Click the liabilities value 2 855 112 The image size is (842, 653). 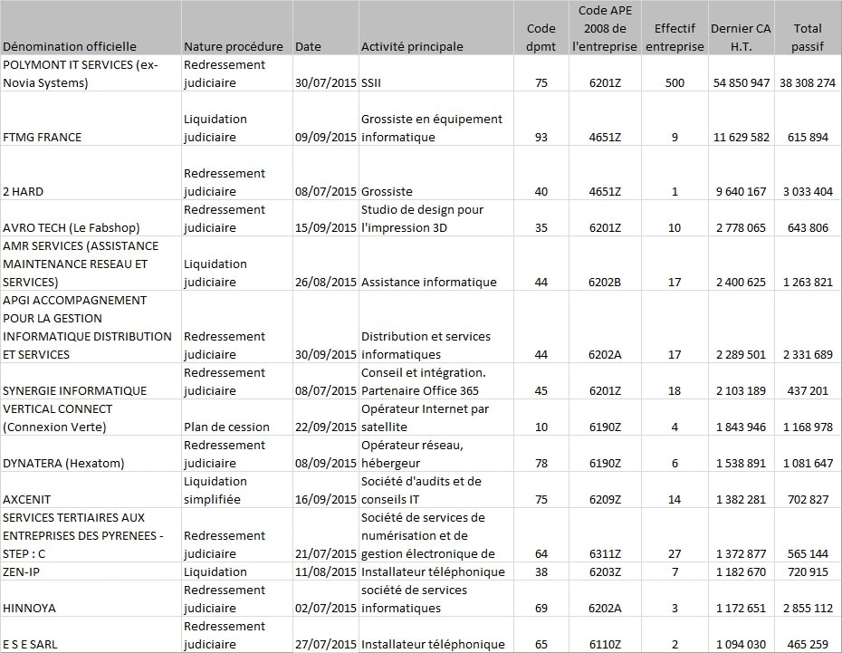808,608
